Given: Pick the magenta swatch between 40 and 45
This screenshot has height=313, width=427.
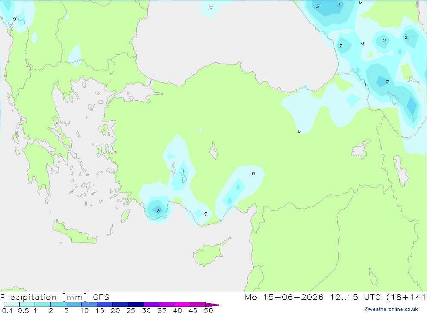Looking at the screenshot, I should pos(182,304).
